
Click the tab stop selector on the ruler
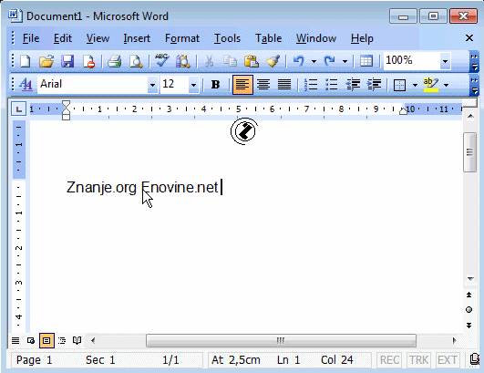(x=18, y=109)
